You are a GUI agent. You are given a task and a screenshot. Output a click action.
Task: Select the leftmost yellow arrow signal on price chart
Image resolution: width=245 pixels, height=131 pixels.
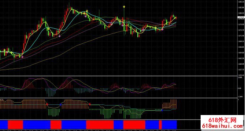pos(5,50)
